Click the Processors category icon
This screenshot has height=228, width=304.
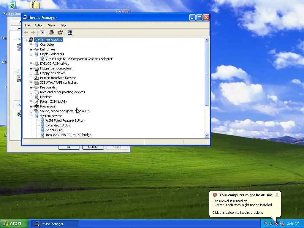coord(37,106)
